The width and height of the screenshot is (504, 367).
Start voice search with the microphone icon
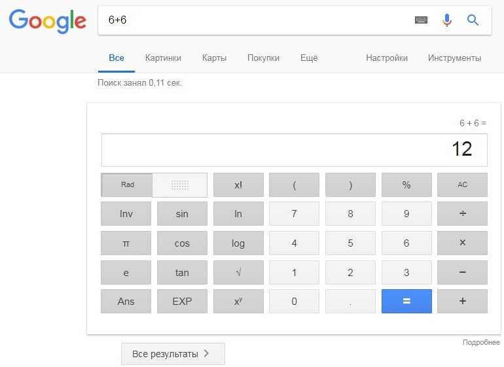coord(447,20)
